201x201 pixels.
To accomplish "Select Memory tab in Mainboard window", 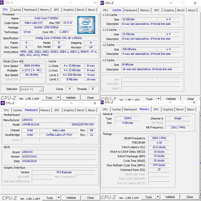I will tap(45, 110).
